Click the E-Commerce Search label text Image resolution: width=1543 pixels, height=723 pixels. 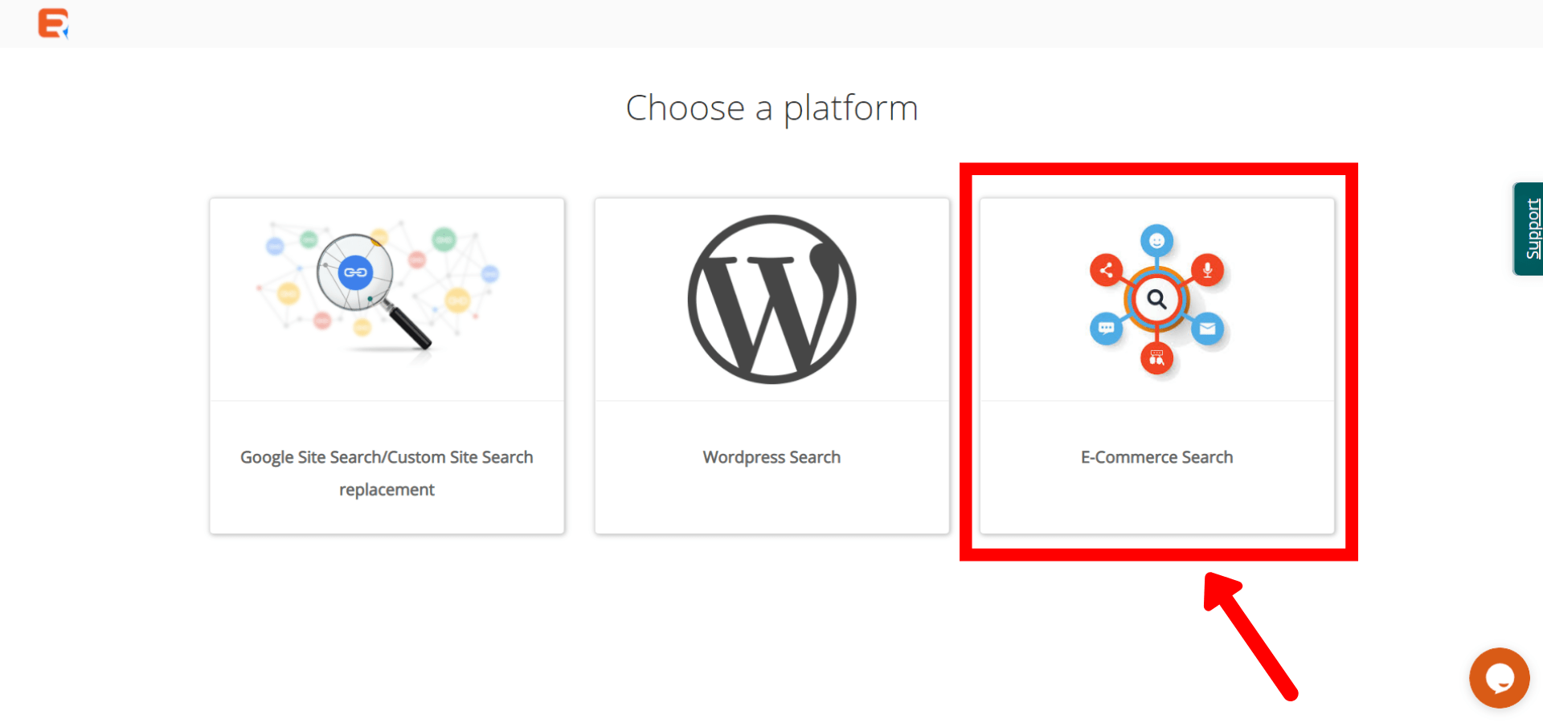point(1156,456)
